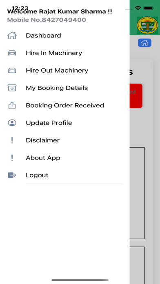Tap the battery status icon
This screenshot has width=160, height=284.
(x=149, y=8)
